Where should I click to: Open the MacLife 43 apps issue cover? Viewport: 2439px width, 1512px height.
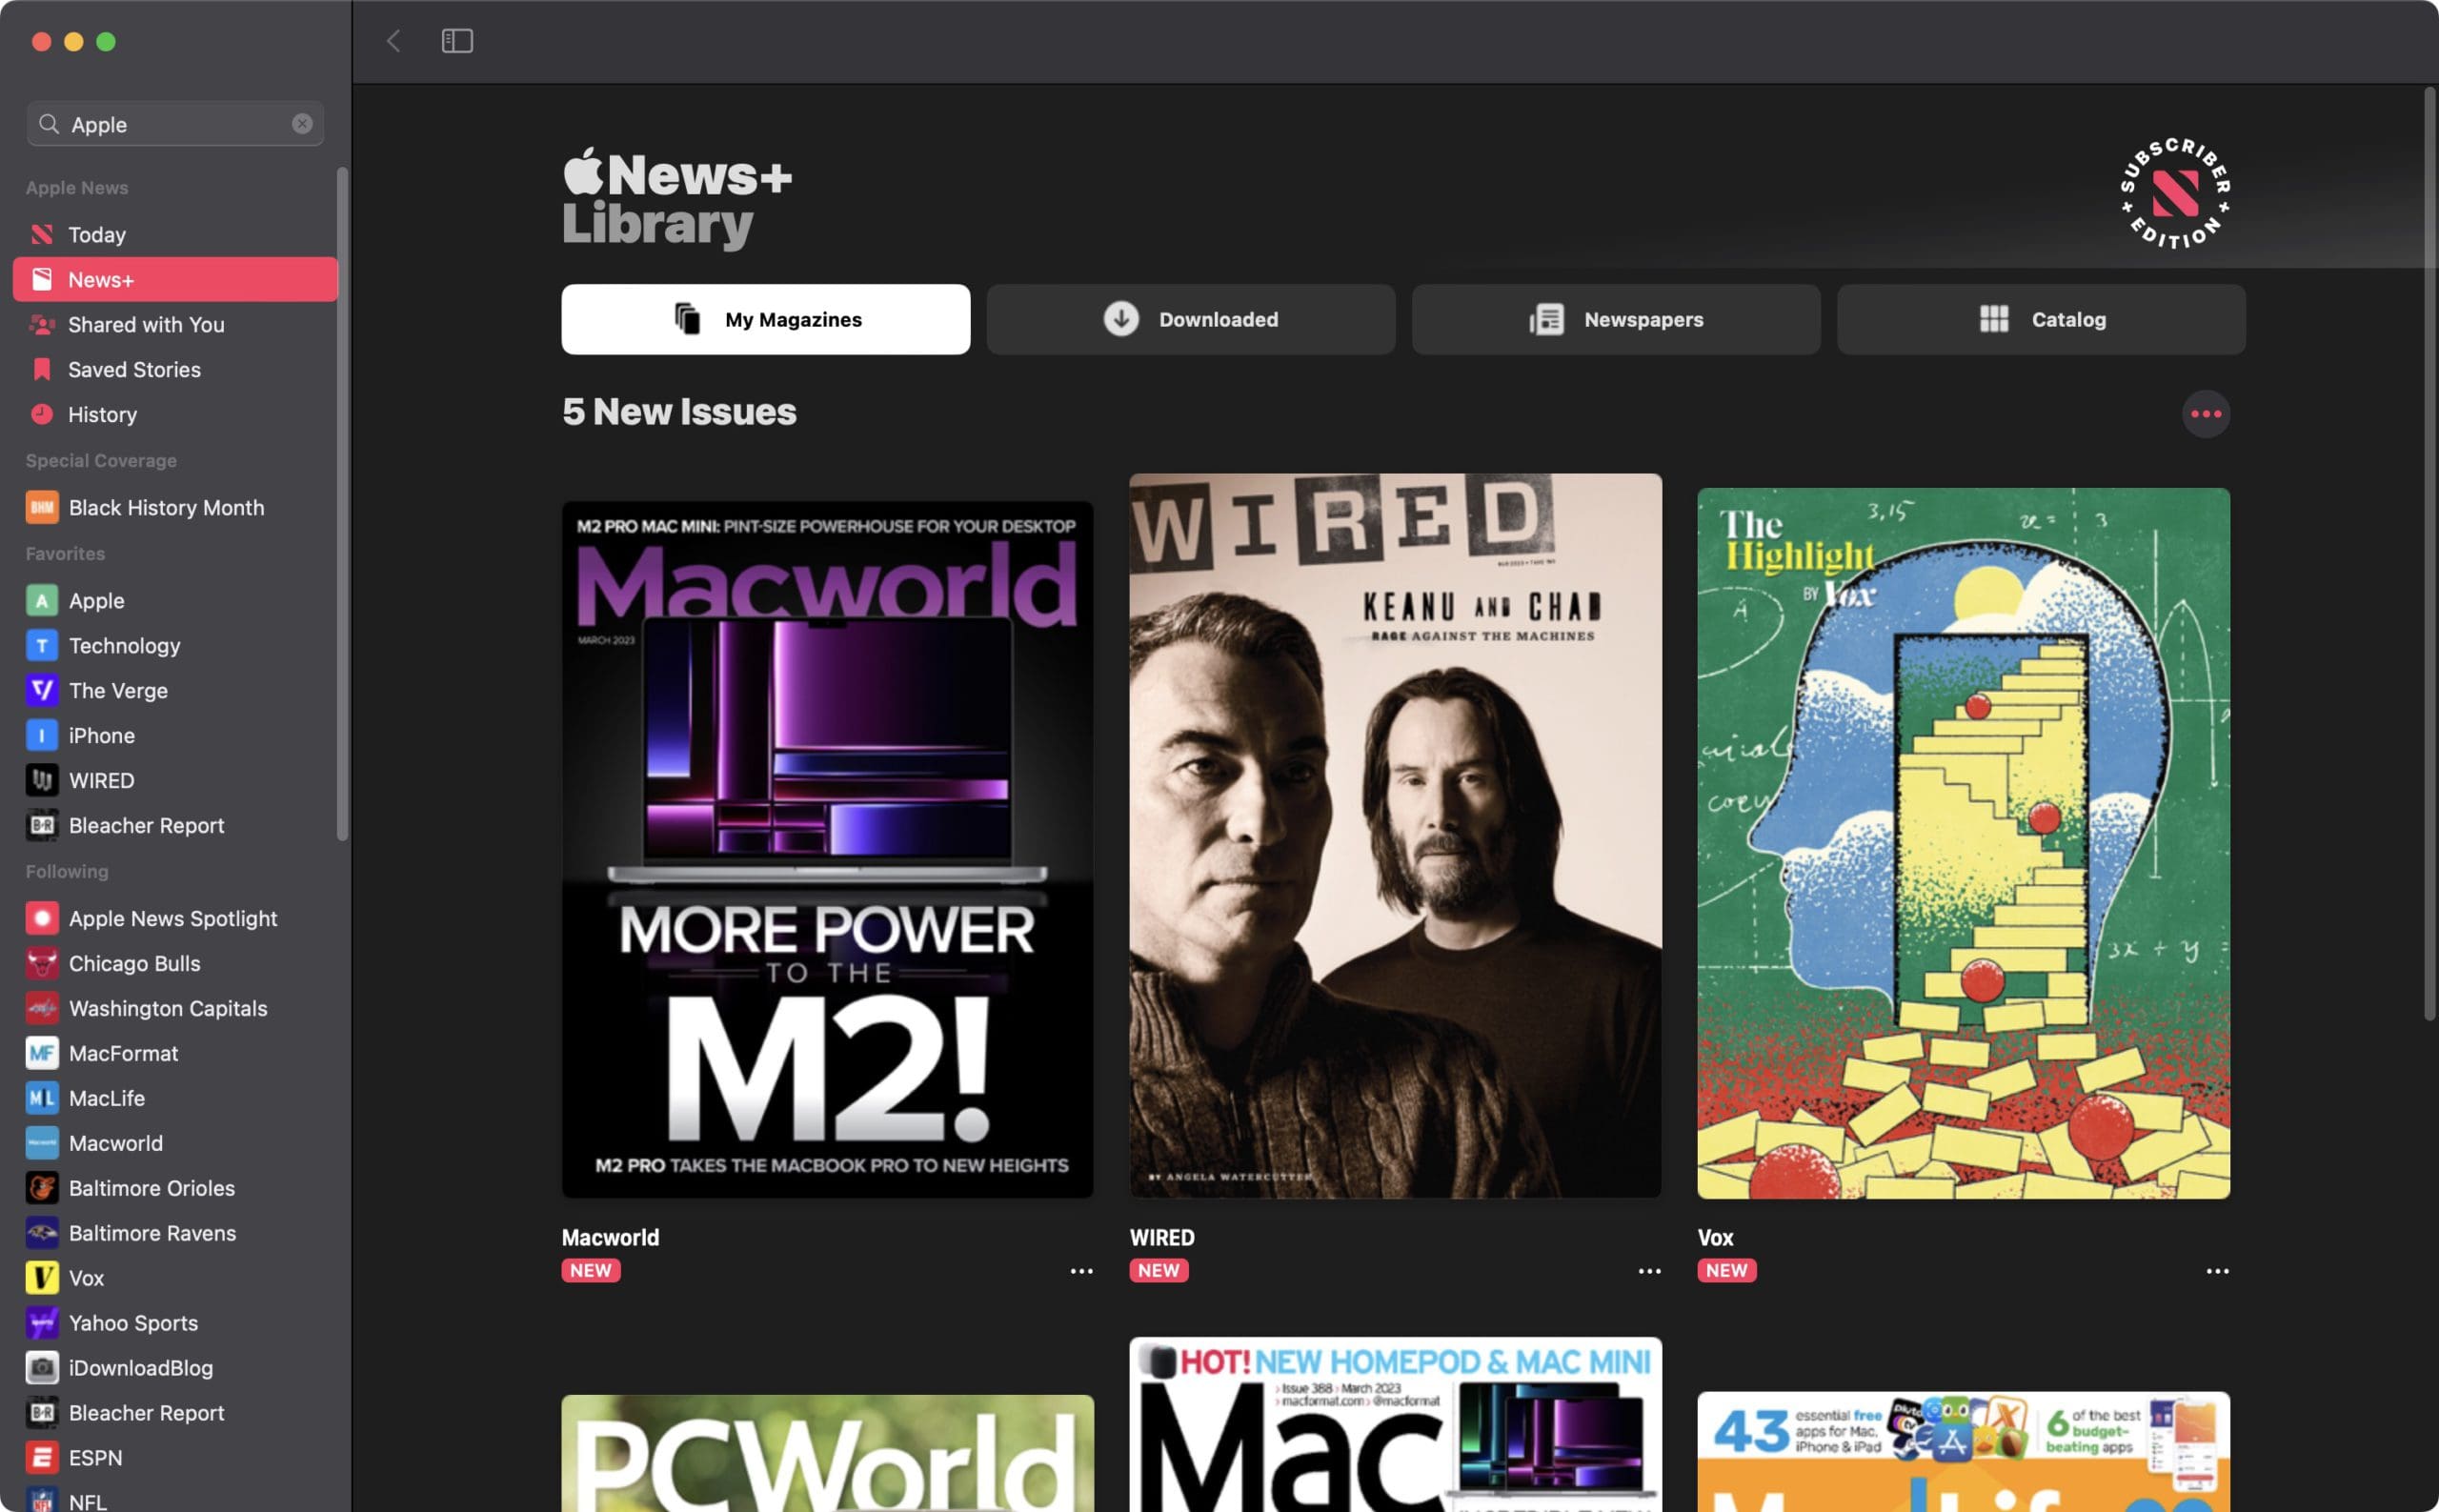pos(1964,1452)
